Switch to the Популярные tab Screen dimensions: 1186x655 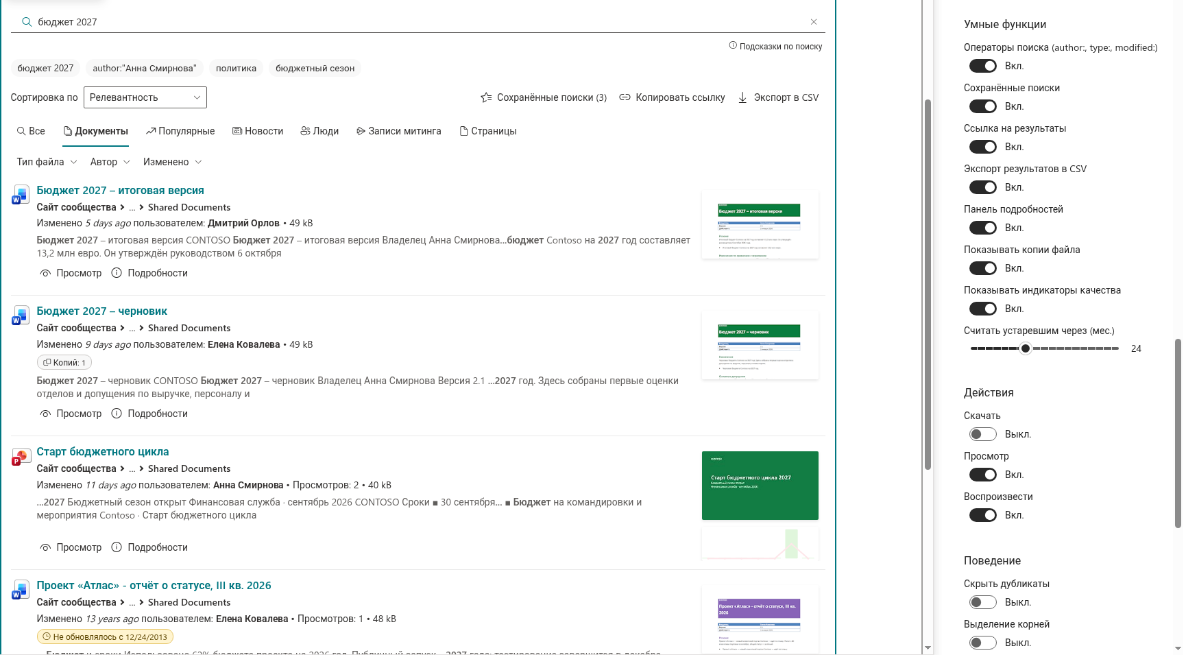[x=180, y=131]
